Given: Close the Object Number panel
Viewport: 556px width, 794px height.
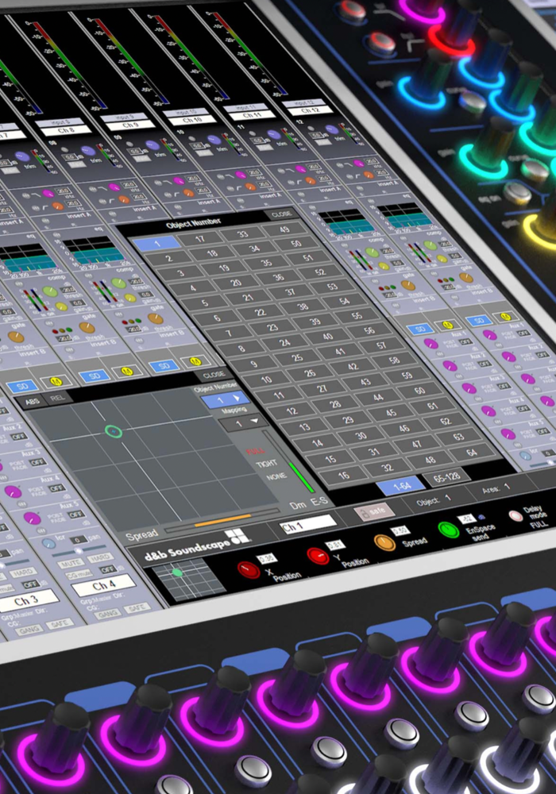Looking at the screenshot, I should [281, 214].
